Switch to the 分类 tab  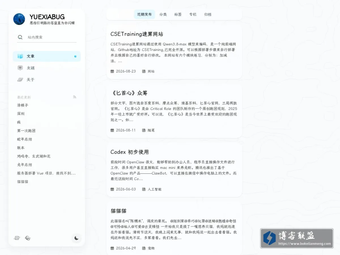pyautogui.click(x=163, y=14)
